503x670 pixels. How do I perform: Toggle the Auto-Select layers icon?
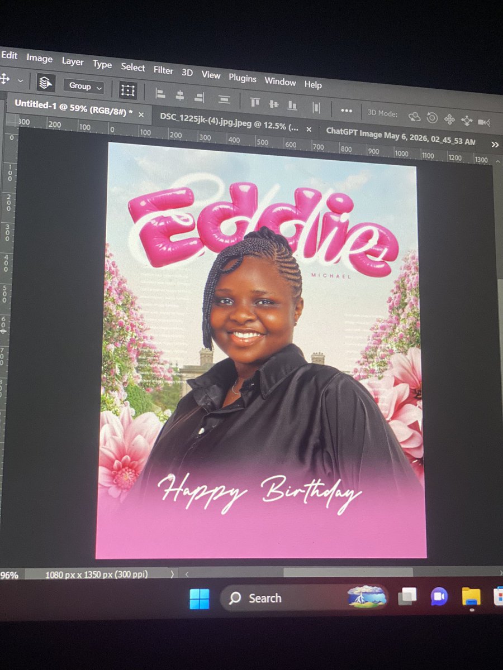46,83
